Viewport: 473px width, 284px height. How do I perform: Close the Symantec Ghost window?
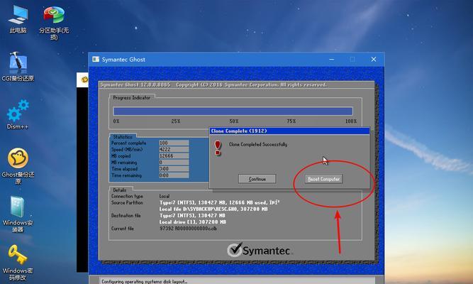pos(374,59)
